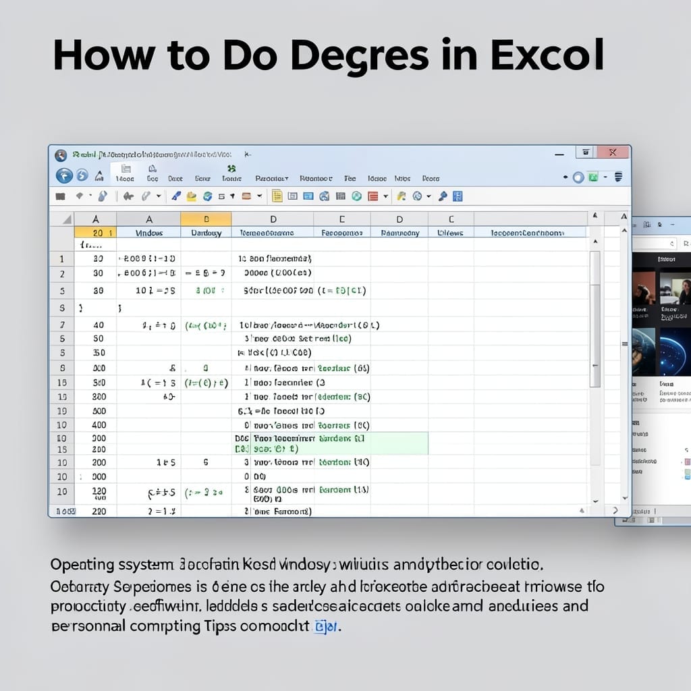Click the green circle icon in the toolbar

(356, 196)
